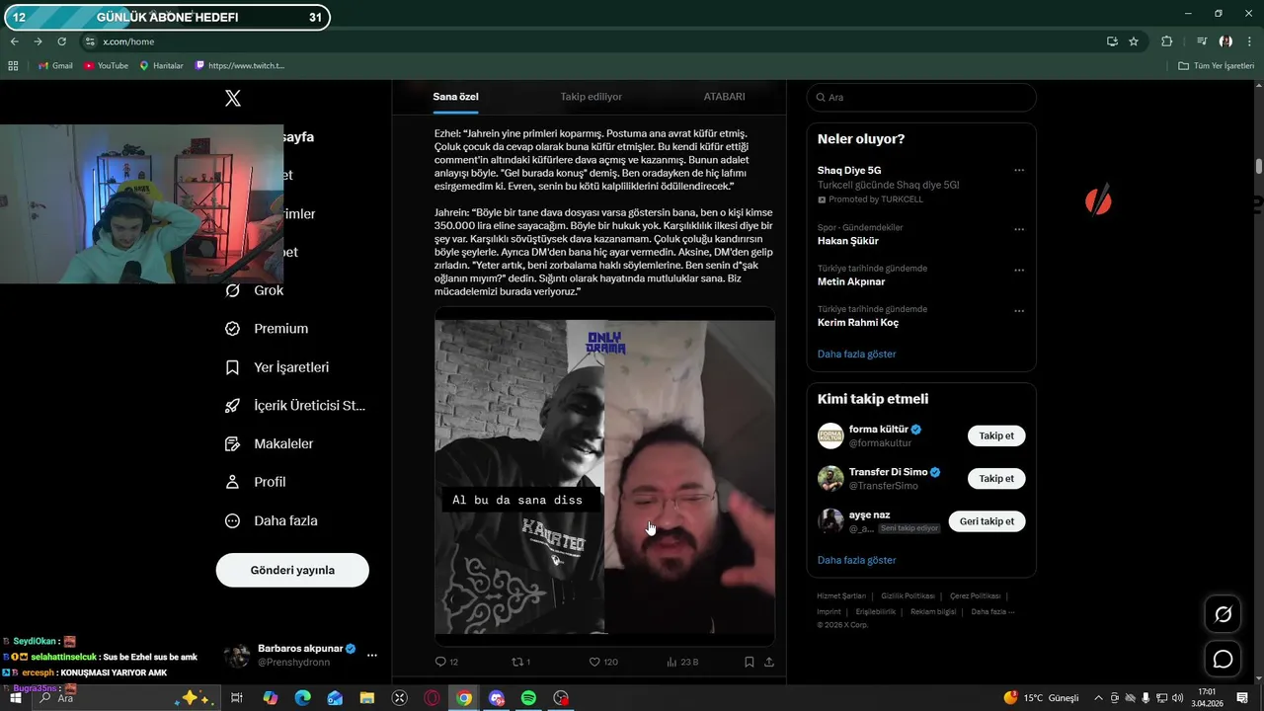
Task: Reload the x.com page
Action: pyautogui.click(x=61, y=41)
